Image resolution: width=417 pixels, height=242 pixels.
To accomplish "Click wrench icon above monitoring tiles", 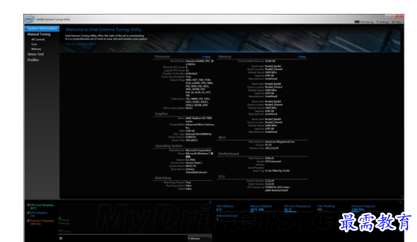I will (x=400, y=202).
